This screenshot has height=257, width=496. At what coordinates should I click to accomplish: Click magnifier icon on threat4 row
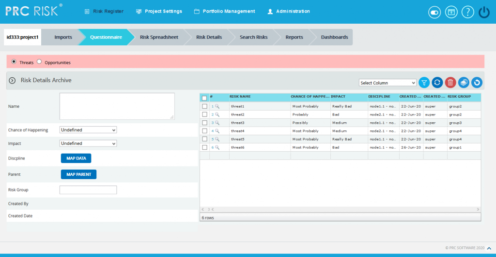coord(217,131)
